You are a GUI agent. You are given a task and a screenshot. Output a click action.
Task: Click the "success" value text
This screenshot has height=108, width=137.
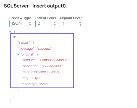tap(44, 49)
